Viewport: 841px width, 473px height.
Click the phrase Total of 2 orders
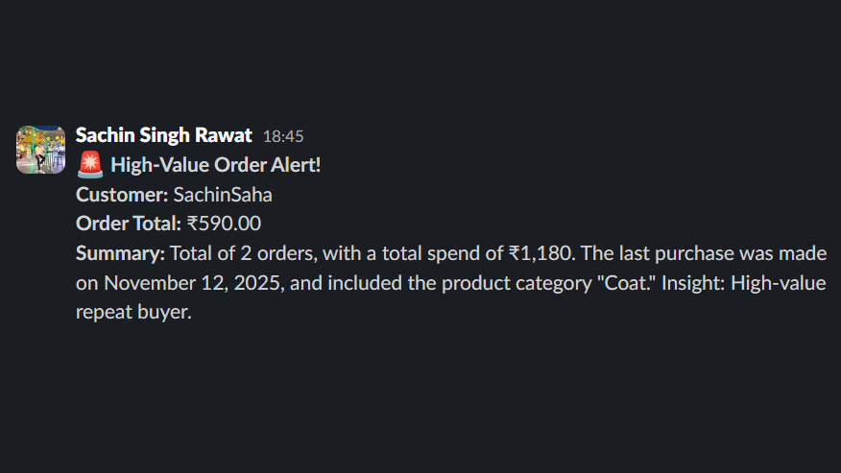coord(241,253)
